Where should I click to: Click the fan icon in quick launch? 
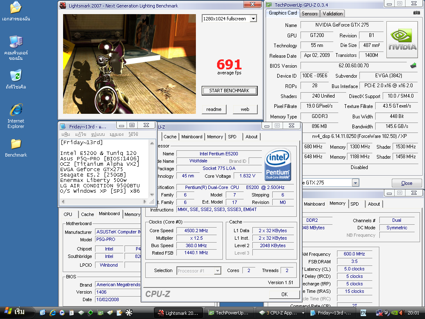129,313
